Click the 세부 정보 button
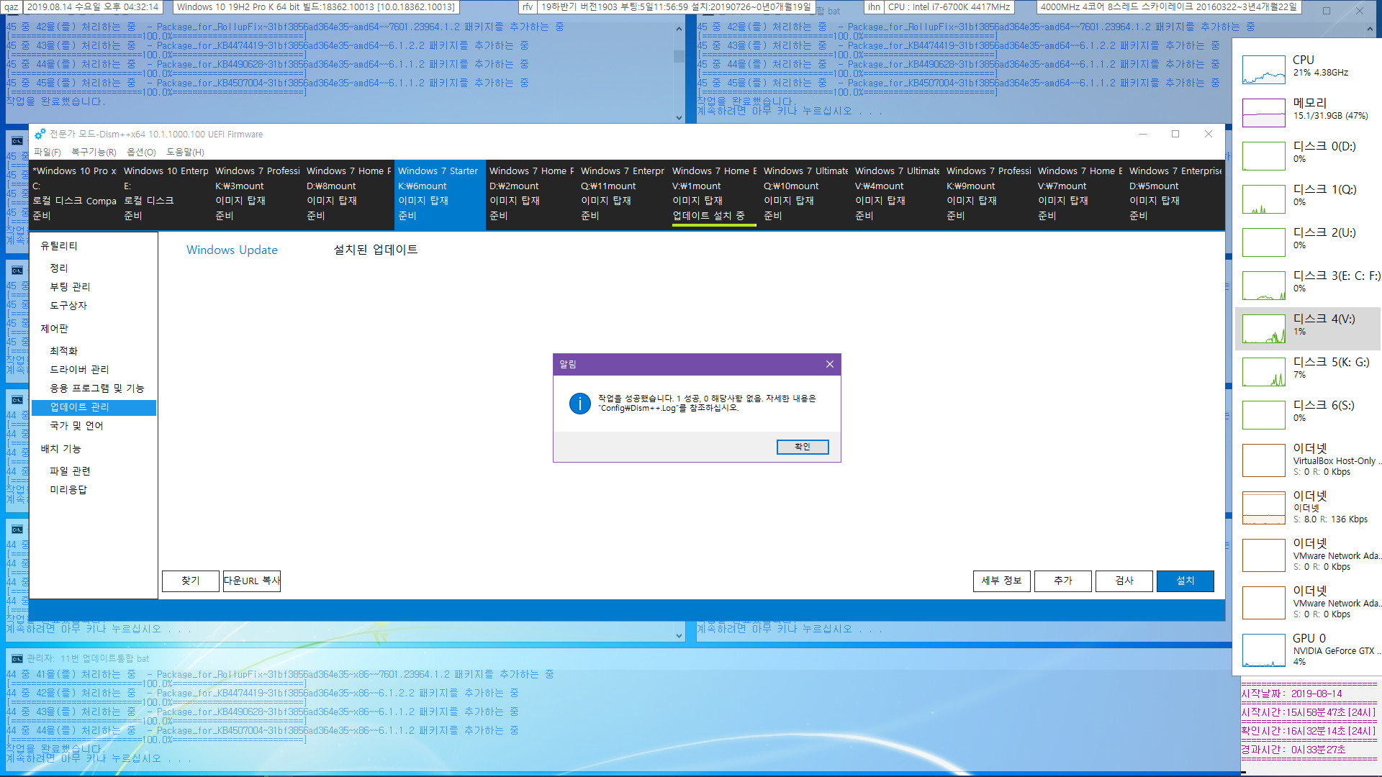1382x777 pixels. coord(1001,581)
